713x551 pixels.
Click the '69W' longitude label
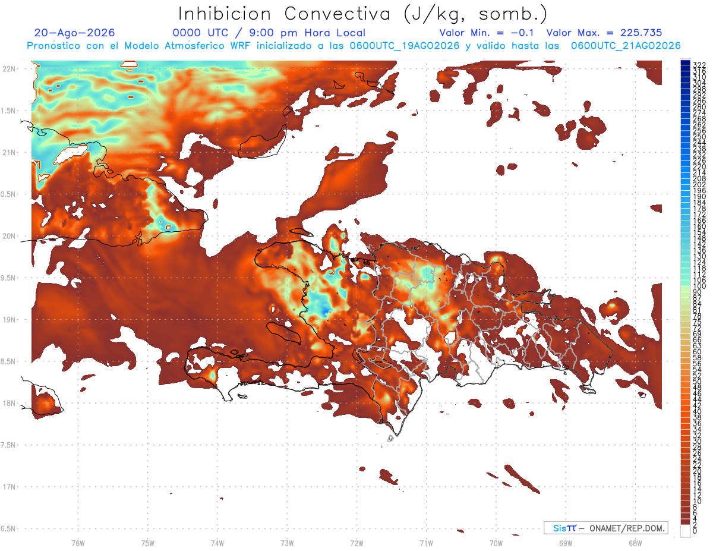[566, 543]
